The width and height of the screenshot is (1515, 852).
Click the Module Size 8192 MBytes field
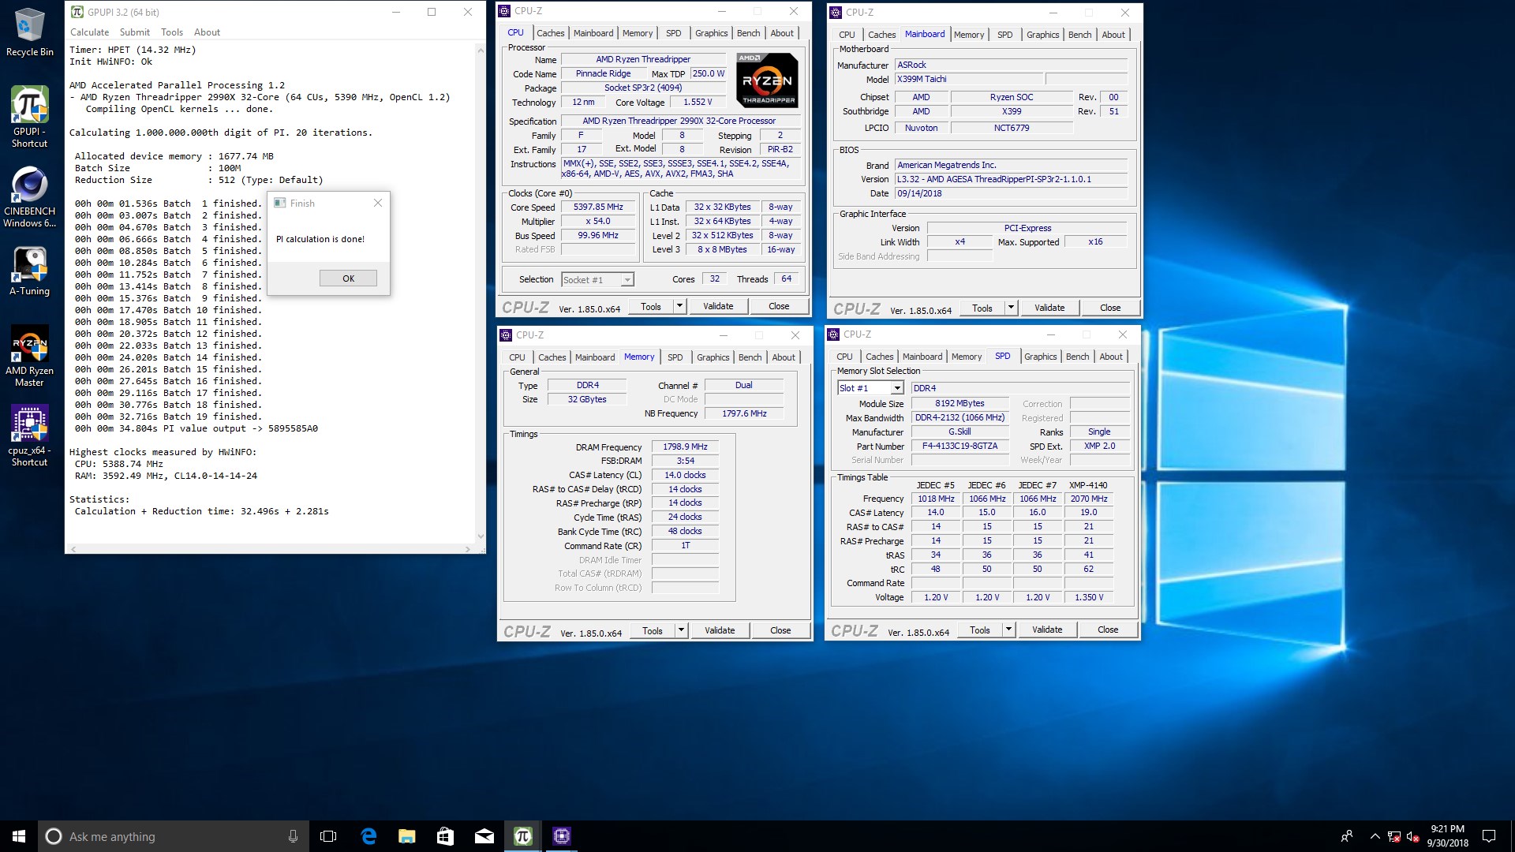tap(959, 403)
